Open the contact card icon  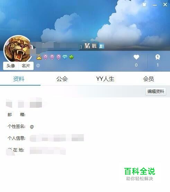point(101,46)
